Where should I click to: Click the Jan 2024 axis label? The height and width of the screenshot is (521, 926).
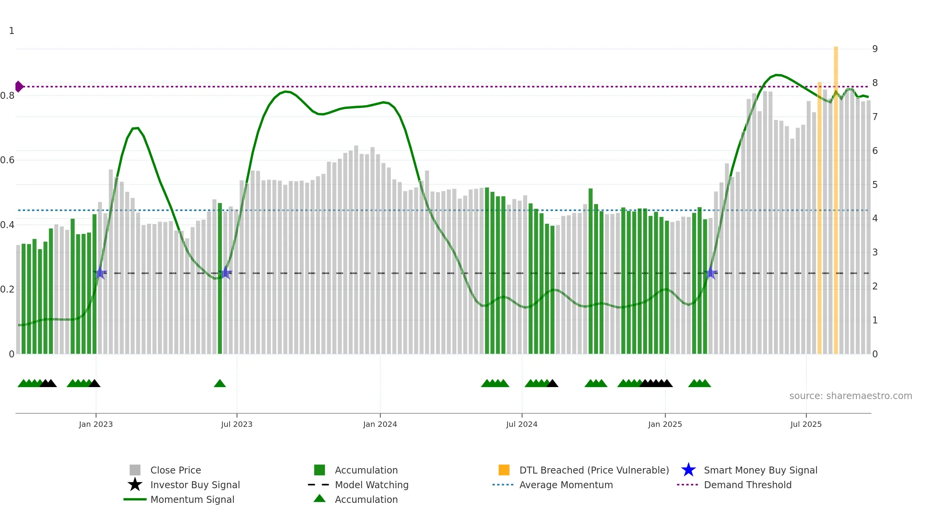380,425
